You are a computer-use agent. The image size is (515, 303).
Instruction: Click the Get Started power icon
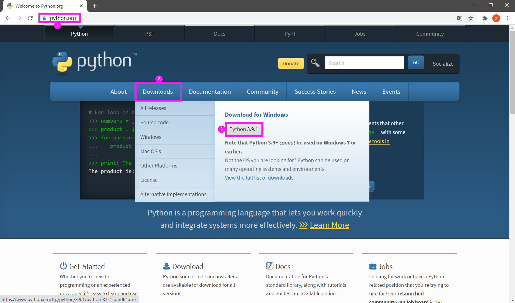pyautogui.click(x=63, y=266)
